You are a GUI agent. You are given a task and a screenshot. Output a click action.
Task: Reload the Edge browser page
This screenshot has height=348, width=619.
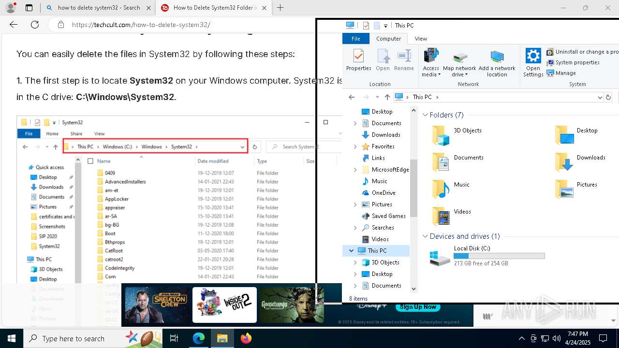pyautogui.click(x=35, y=25)
